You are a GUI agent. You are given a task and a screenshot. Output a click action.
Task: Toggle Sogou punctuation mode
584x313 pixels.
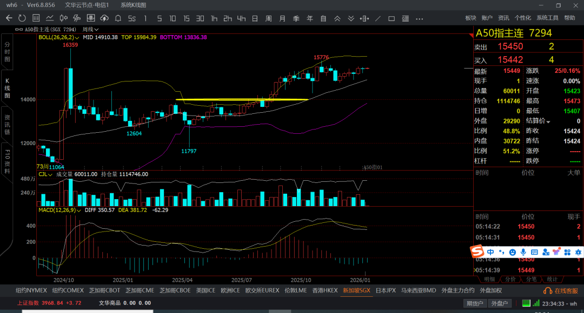(x=502, y=252)
